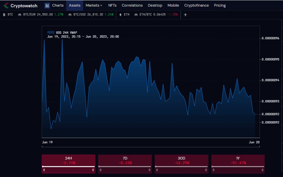
Task: Click the 7D range slider bar
Action: point(125,166)
